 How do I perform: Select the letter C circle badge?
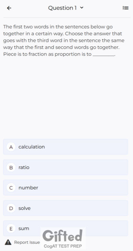pyautogui.click(x=11, y=187)
